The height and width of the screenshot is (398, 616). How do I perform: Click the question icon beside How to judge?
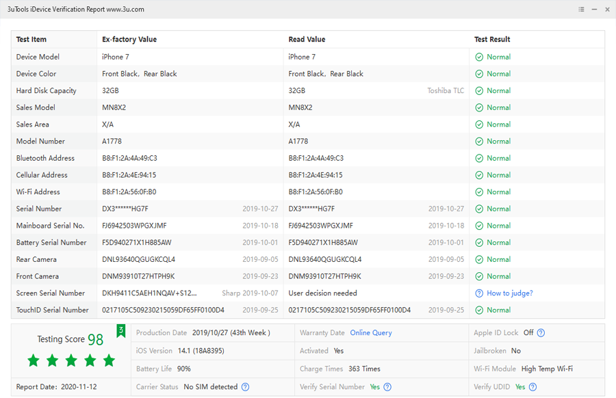click(479, 293)
